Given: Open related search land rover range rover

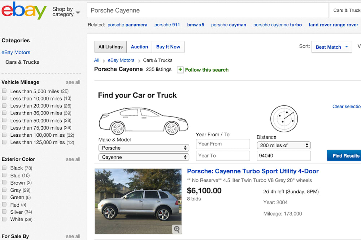Looking at the screenshot, I should tap(333, 25).
